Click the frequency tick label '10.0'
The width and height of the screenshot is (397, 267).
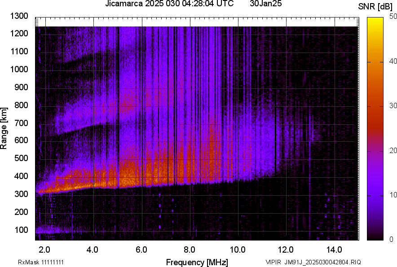(x=237, y=250)
